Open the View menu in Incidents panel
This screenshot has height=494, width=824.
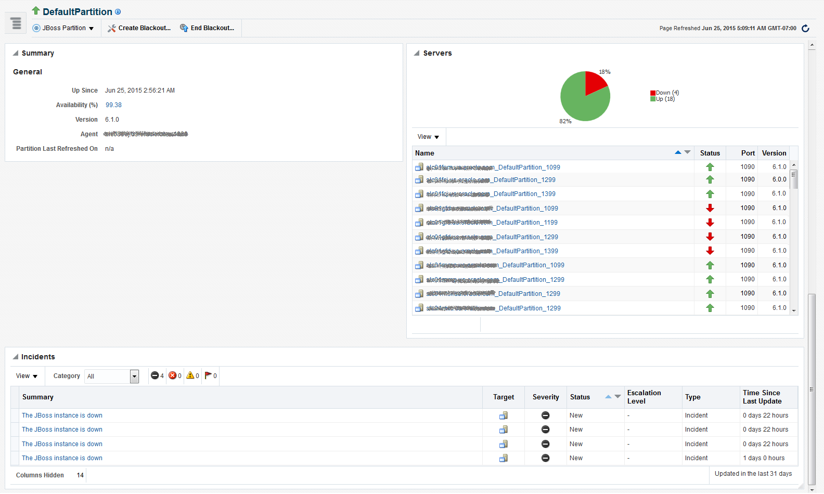point(27,376)
